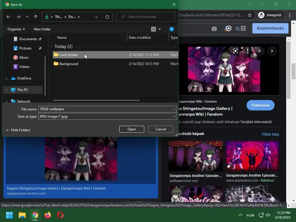
Task: Open Chrome three-dot menu
Action: click(x=290, y=15)
